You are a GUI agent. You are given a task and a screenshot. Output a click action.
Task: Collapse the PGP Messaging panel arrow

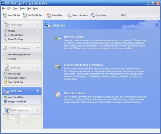(x=38, y=48)
